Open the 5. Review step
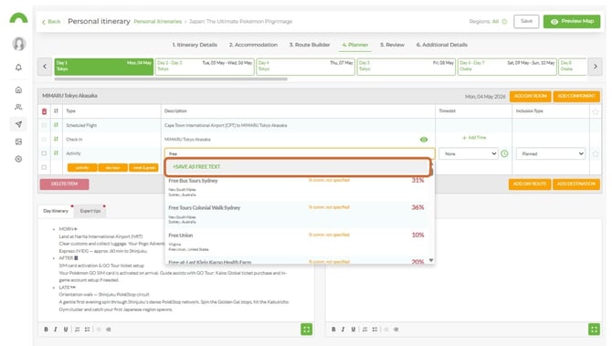The width and height of the screenshot is (612, 346). pyautogui.click(x=392, y=45)
